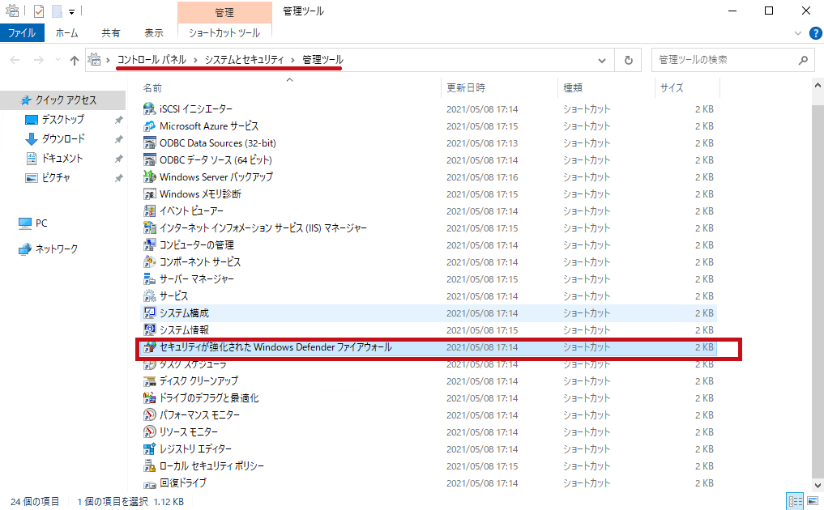Screen dimensions: 824x510
Task: Click the iSCSI イニシエーター shortcut icon
Action: [x=149, y=108]
